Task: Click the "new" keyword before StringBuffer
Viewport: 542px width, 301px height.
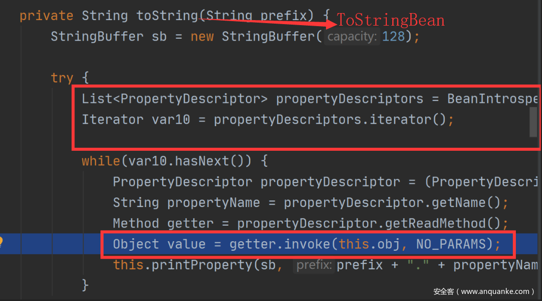Action: tap(202, 37)
